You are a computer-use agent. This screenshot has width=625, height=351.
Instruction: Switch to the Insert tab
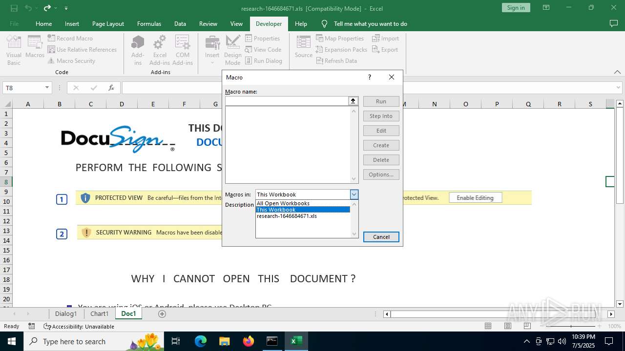tap(72, 23)
